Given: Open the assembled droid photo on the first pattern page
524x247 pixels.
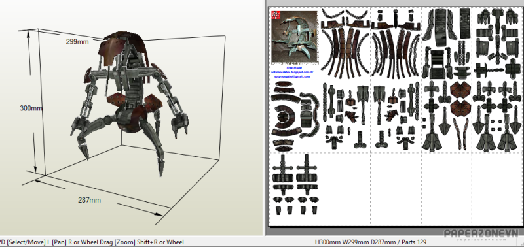Looking at the screenshot, I should pyautogui.click(x=294, y=37).
